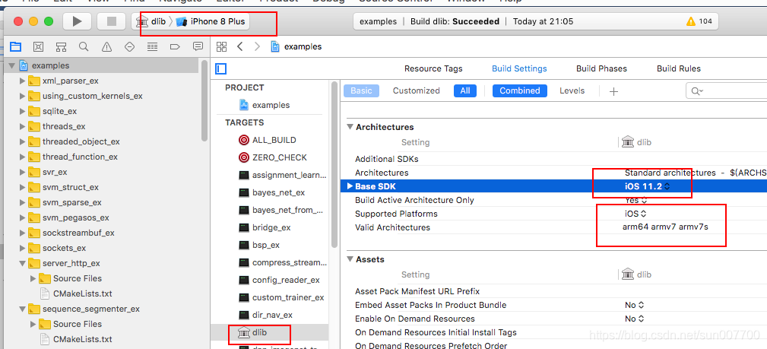Viewport: 767px width, 349px height.
Task: Open the Source Control navigator
Action: click(38, 47)
